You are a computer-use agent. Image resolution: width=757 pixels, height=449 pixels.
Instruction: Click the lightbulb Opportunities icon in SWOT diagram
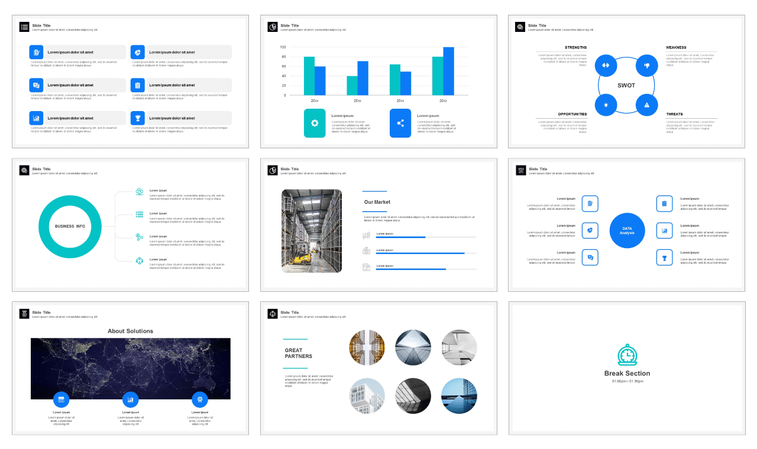pos(606,105)
